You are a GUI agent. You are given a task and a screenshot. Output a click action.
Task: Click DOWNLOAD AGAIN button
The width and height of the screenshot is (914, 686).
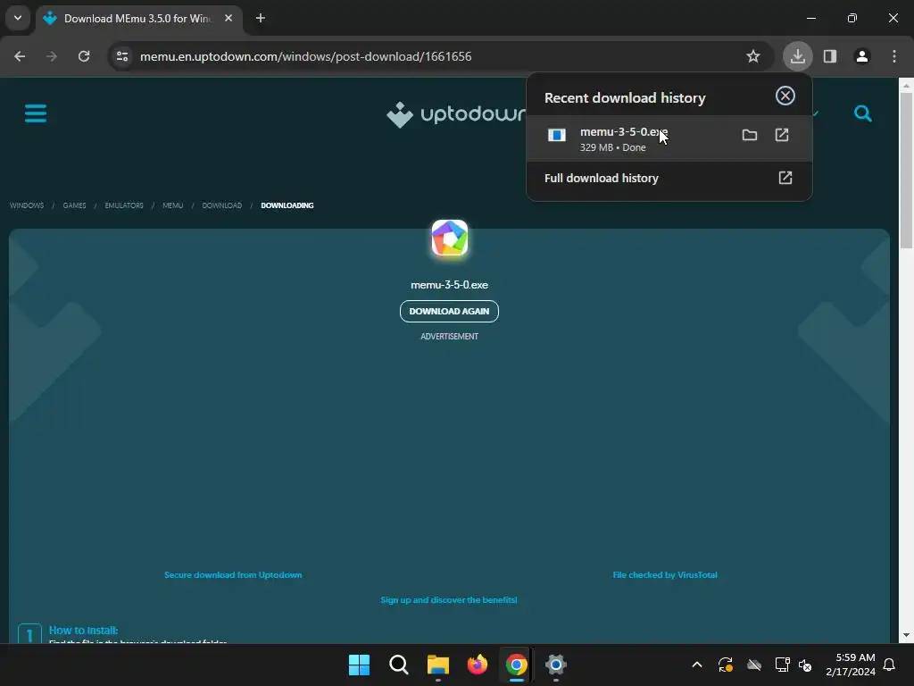449,311
